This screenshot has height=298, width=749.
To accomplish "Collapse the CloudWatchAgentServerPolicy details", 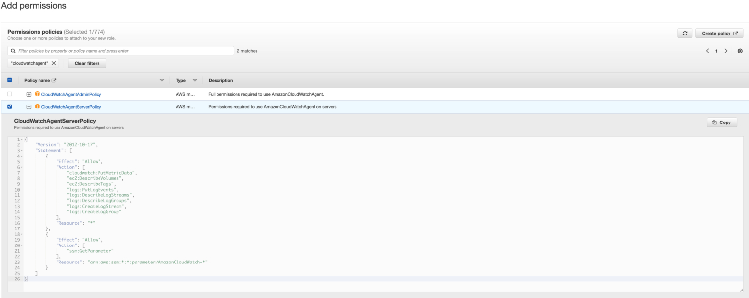I will [x=29, y=106].
